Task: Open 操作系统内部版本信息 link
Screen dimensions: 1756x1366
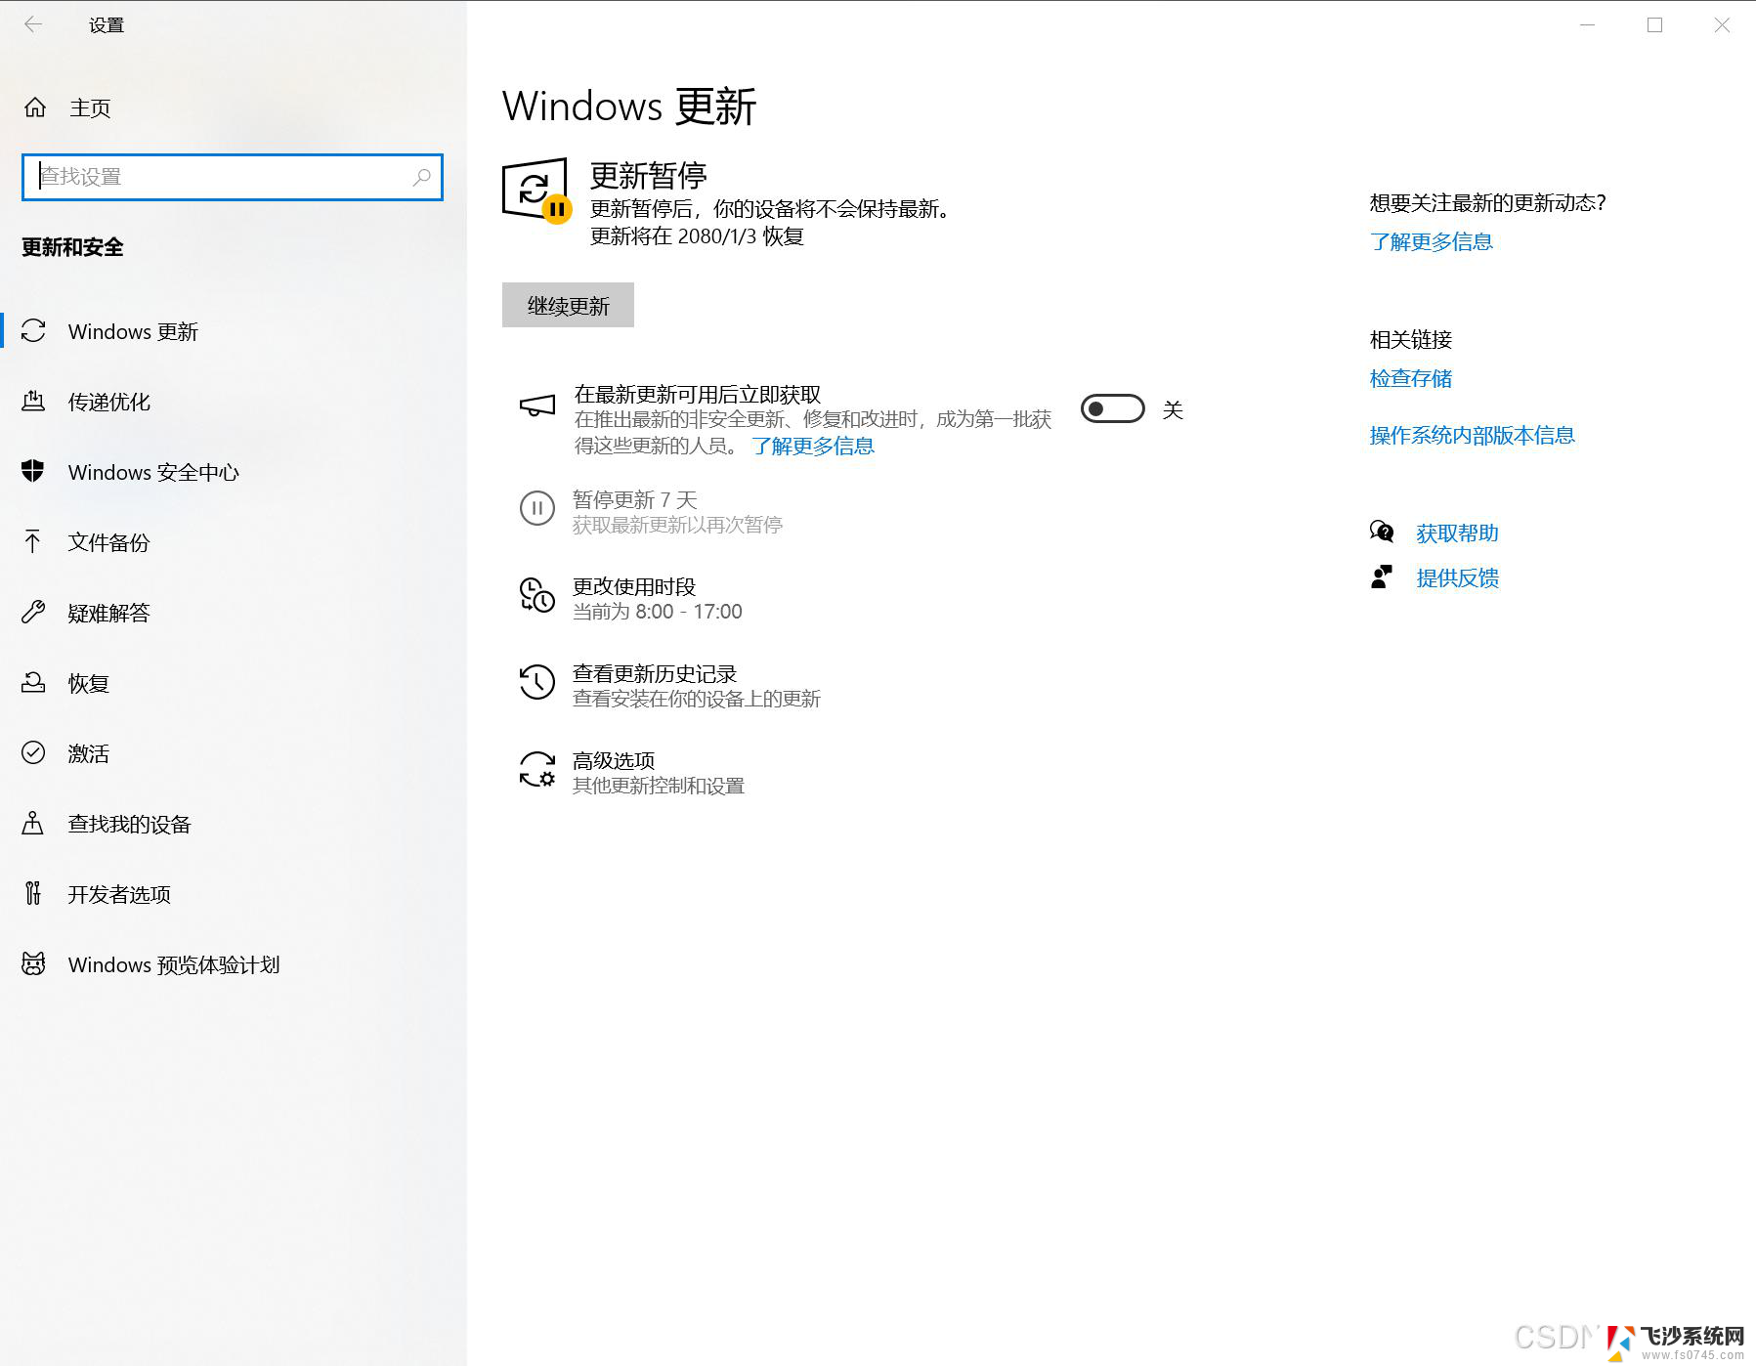Action: 1473,436
